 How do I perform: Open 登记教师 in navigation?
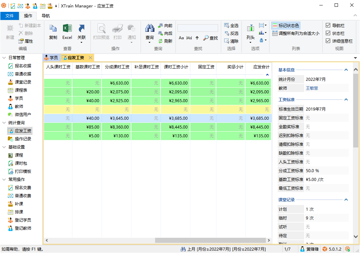coord(20,228)
